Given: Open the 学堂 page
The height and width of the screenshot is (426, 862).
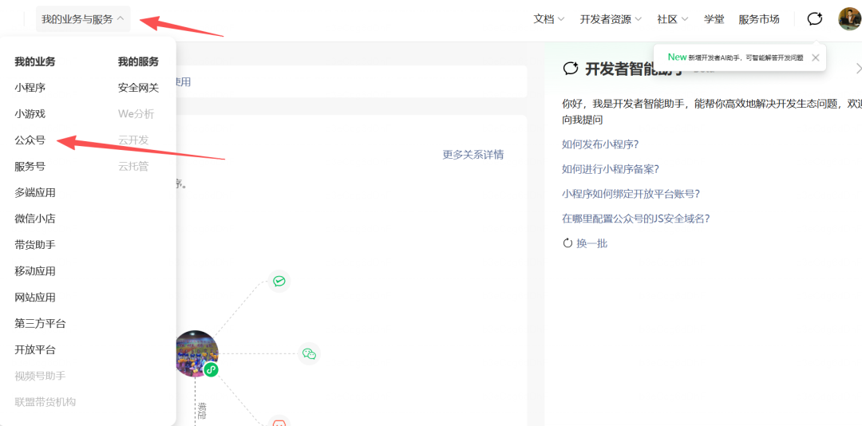Looking at the screenshot, I should pyautogui.click(x=714, y=19).
